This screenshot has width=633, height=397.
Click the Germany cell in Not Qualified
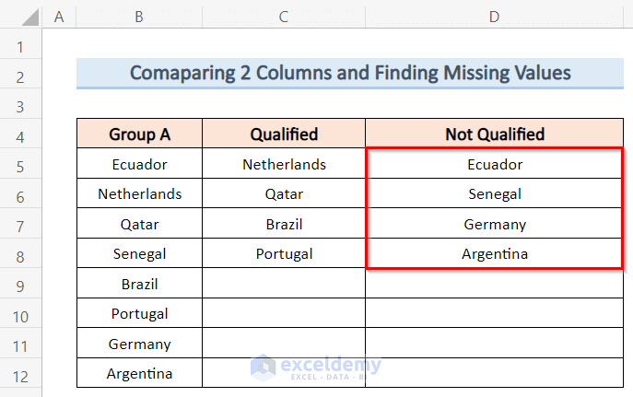pyautogui.click(x=495, y=224)
